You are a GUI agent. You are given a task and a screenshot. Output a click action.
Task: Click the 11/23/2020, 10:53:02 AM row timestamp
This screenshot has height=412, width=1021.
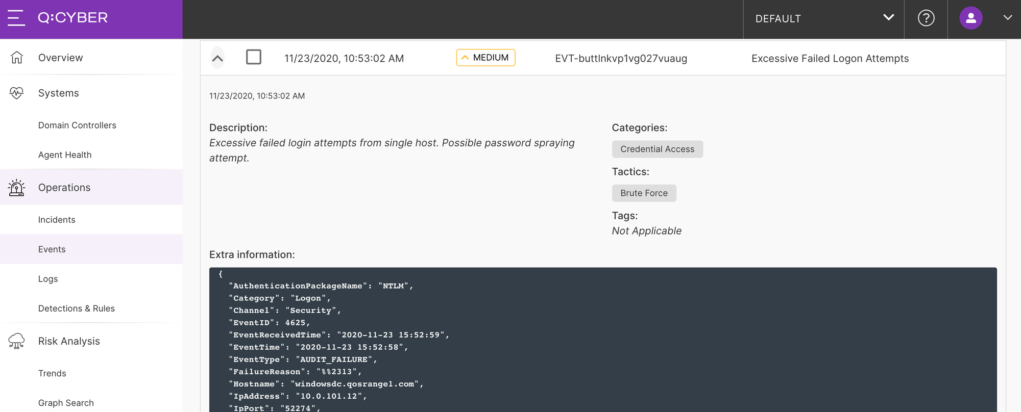[344, 59]
